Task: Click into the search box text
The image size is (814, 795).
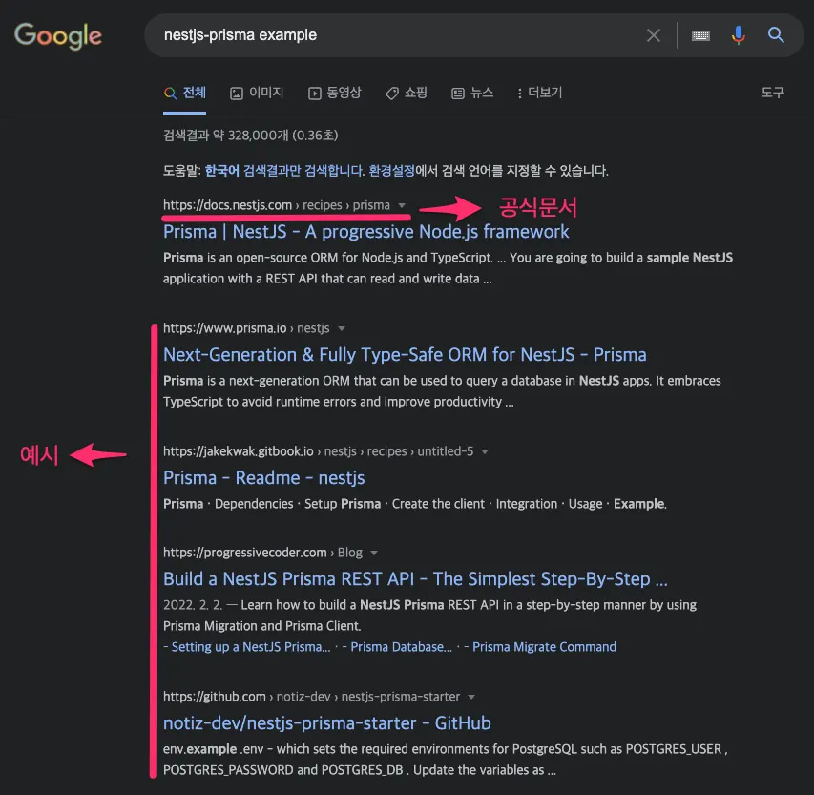Action: [240, 35]
